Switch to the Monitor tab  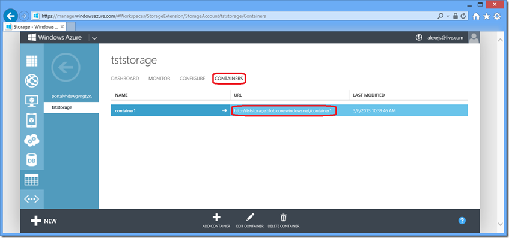(x=159, y=79)
